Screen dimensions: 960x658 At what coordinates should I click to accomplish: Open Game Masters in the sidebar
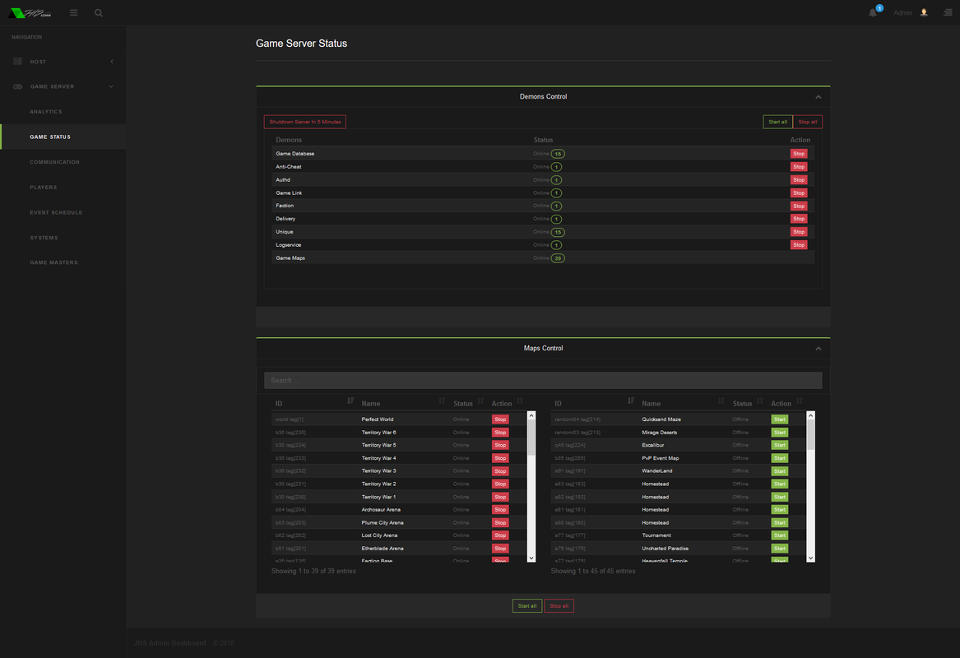(53, 262)
